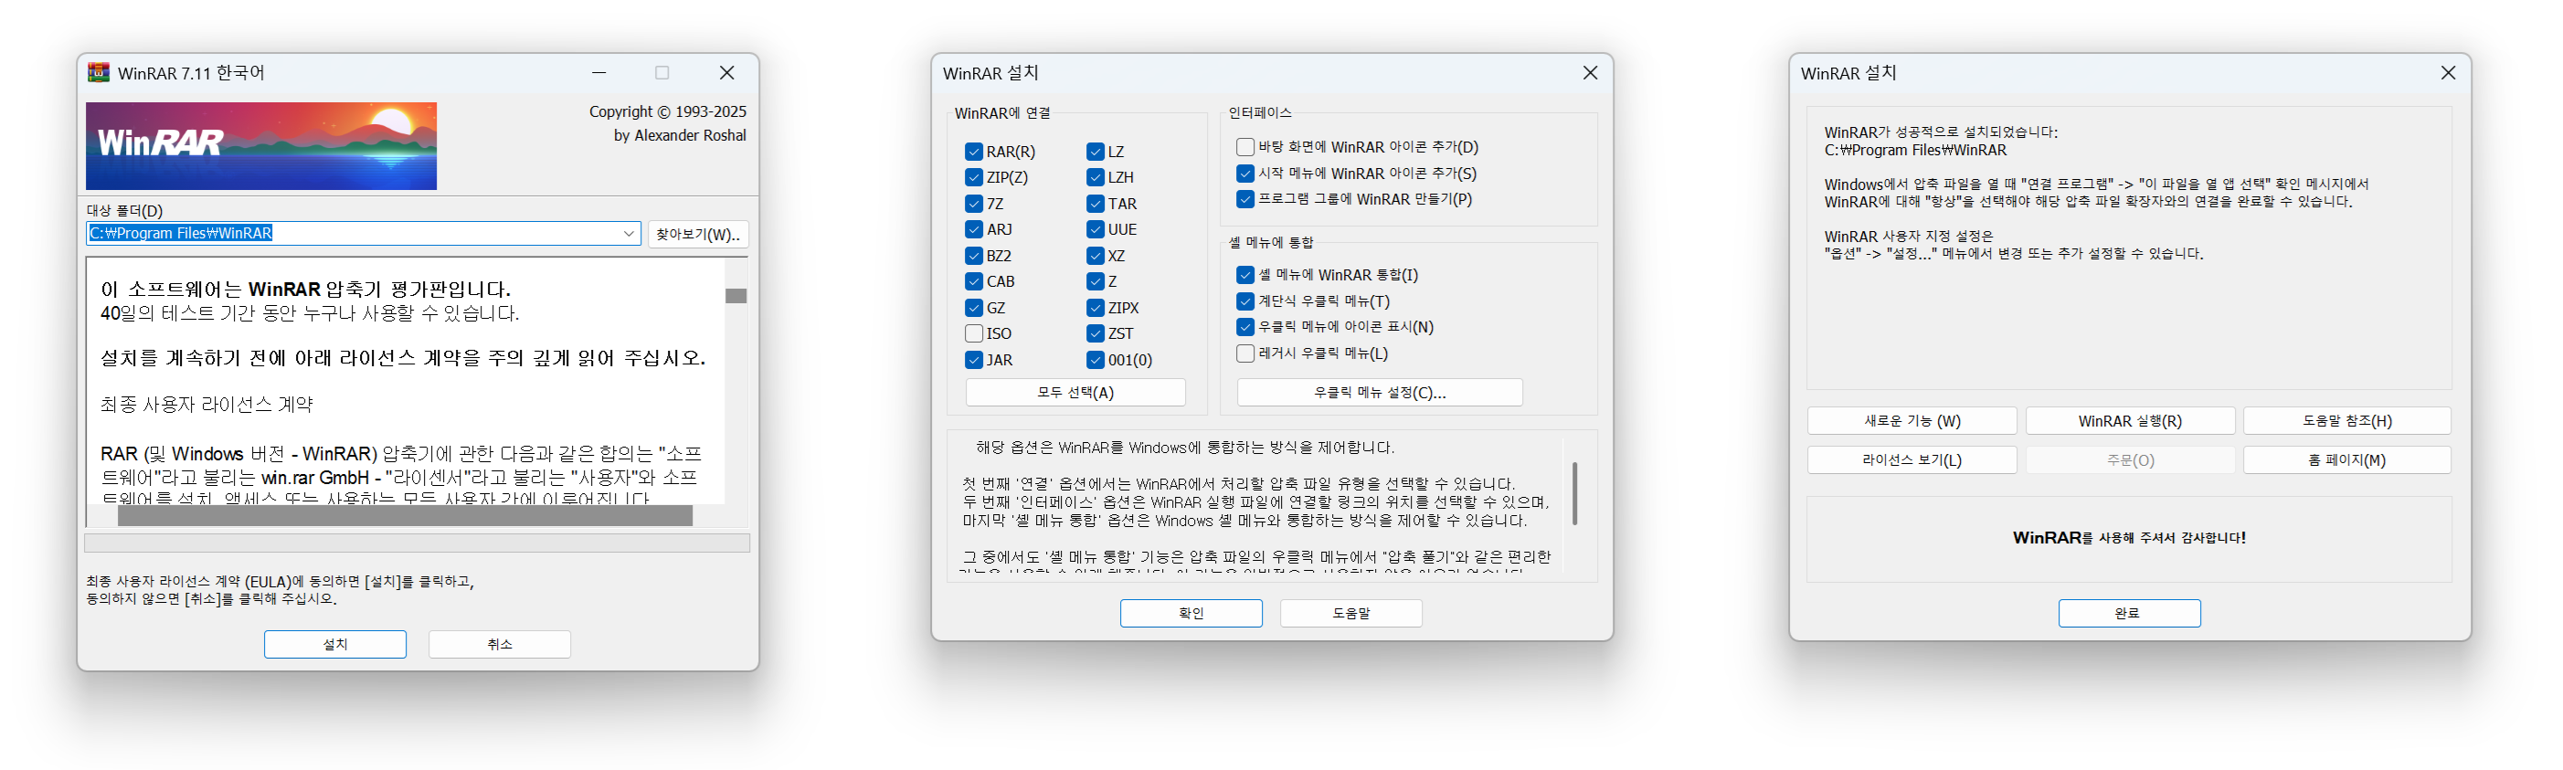The image size is (2563, 770).
Task: Open destination folder dropdown arrow
Action: click(x=628, y=233)
